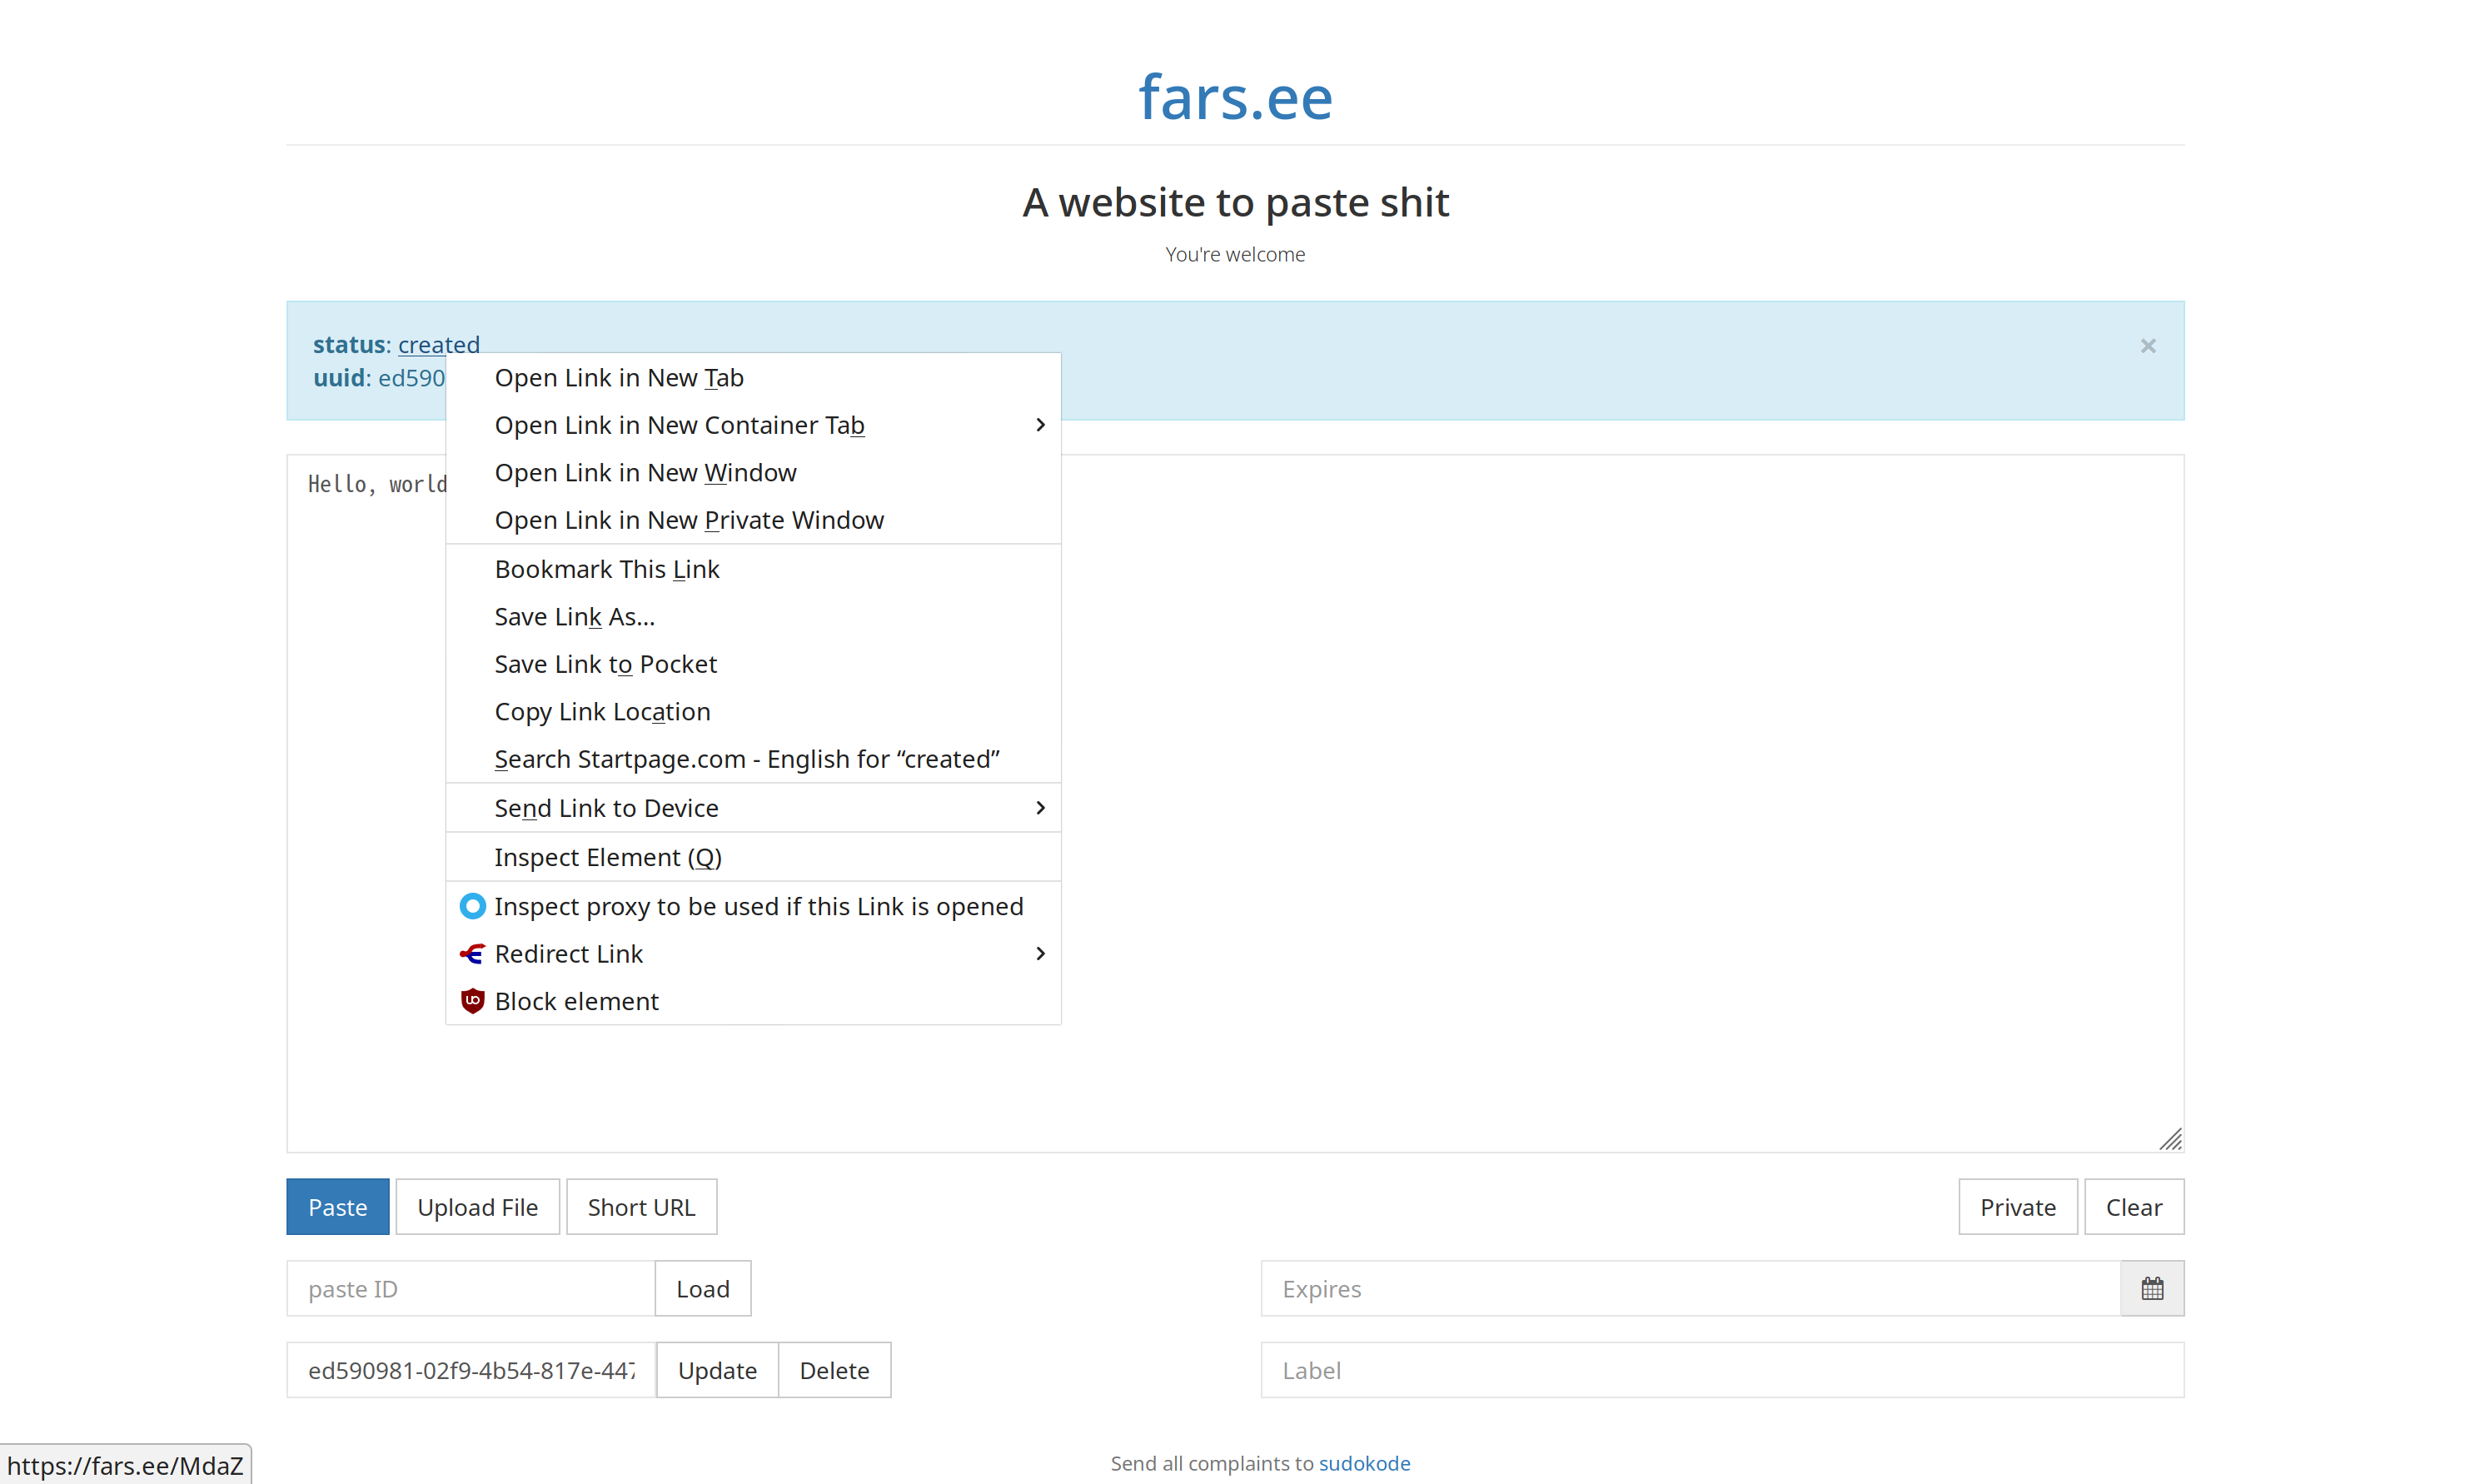
Task: Click the fars.ee title link
Action: (x=1234, y=98)
